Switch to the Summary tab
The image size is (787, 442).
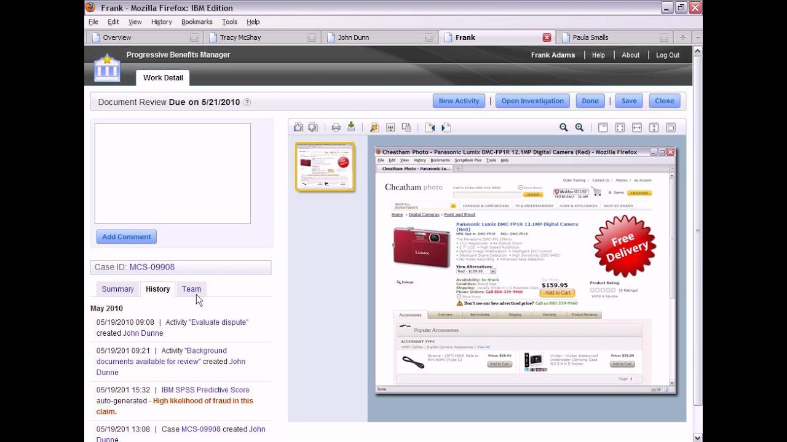point(117,289)
